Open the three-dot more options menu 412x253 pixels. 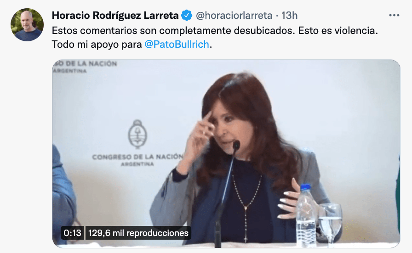coord(394,16)
